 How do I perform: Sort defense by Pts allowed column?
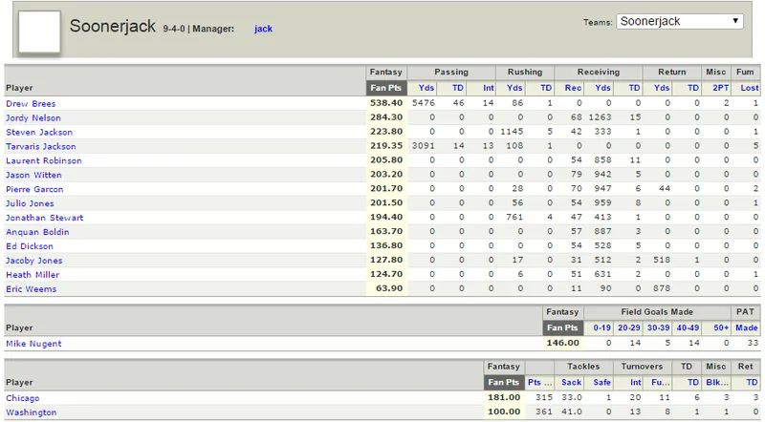(x=540, y=383)
